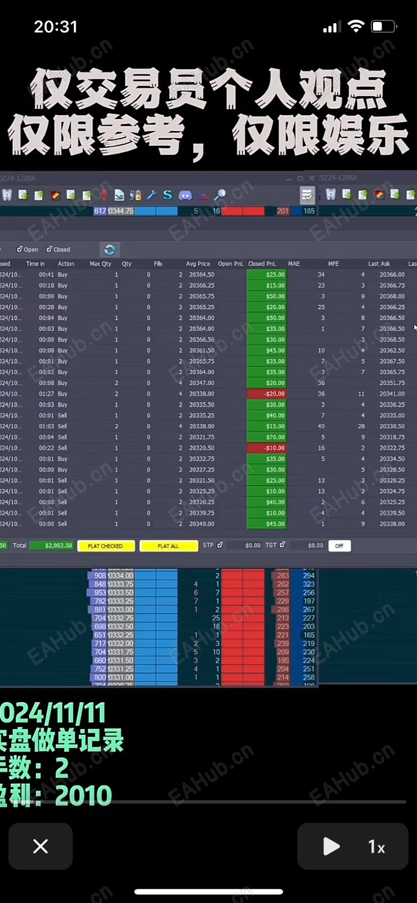Click DOM price row 0331.00
417x903 pixels.
pyautogui.click(x=121, y=677)
